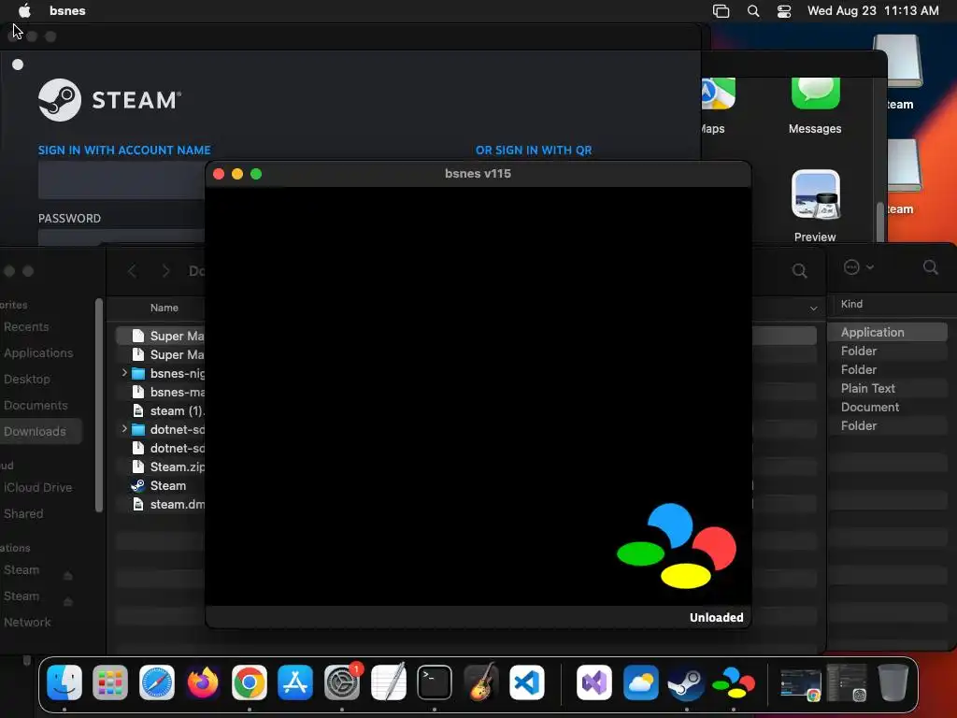Open the Finder action ellipsis menu
This screenshot has width=957, height=718.
tap(858, 266)
